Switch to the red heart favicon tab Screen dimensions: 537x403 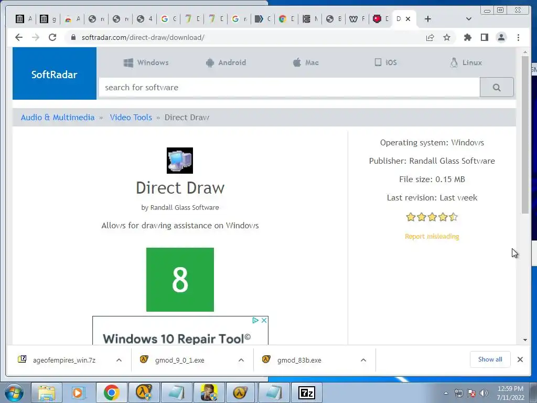(381, 19)
